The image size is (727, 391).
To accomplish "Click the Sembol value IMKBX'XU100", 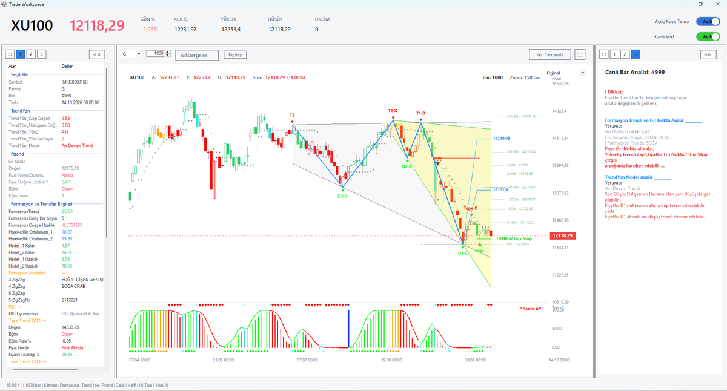I will (75, 82).
